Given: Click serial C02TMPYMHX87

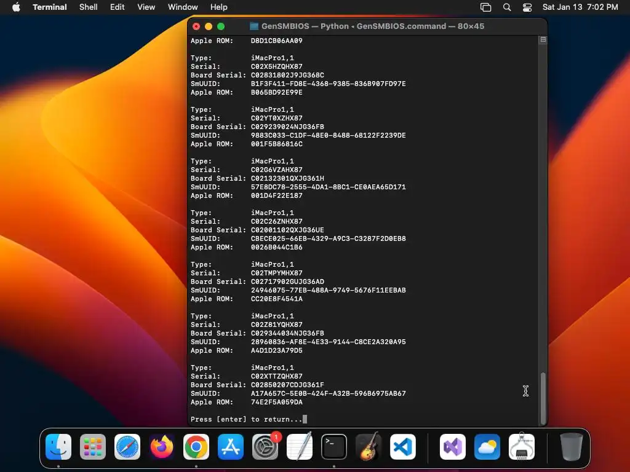Looking at the screenshot, I should (x=276, y=273).
